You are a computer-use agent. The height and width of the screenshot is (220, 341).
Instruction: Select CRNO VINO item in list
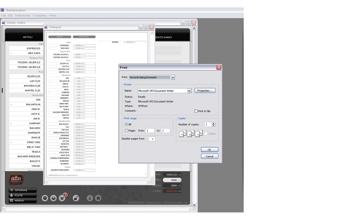click(26, 142)
